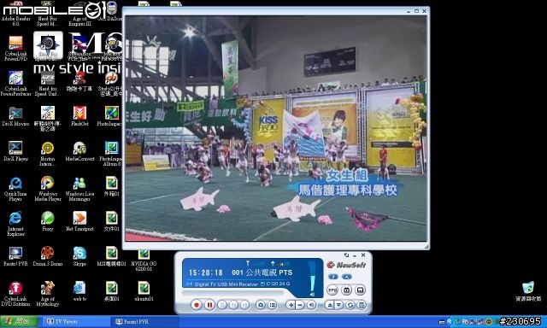Decrease volume with the minus button
The height and width of the screenshot is (328, 547).
[x=300, y=305]
